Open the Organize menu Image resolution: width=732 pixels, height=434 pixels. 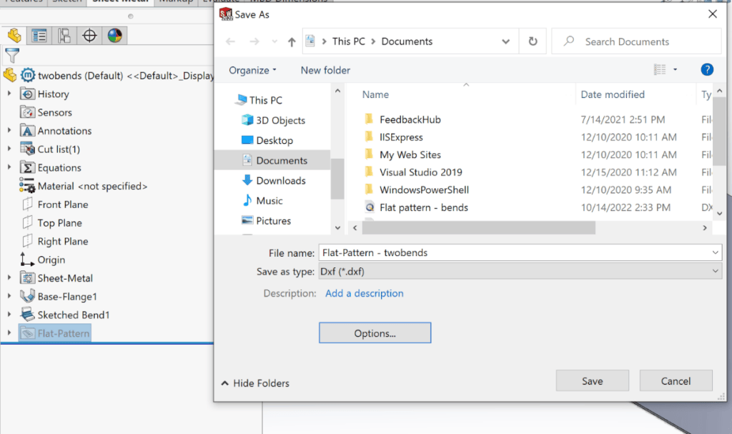pos(252,69)
